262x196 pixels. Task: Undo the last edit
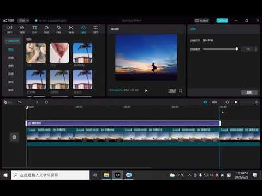click(x=19, y=102)
